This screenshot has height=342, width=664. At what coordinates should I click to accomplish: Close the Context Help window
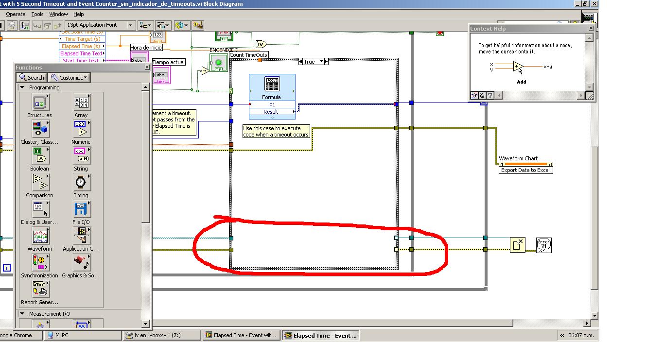[591, 29]
